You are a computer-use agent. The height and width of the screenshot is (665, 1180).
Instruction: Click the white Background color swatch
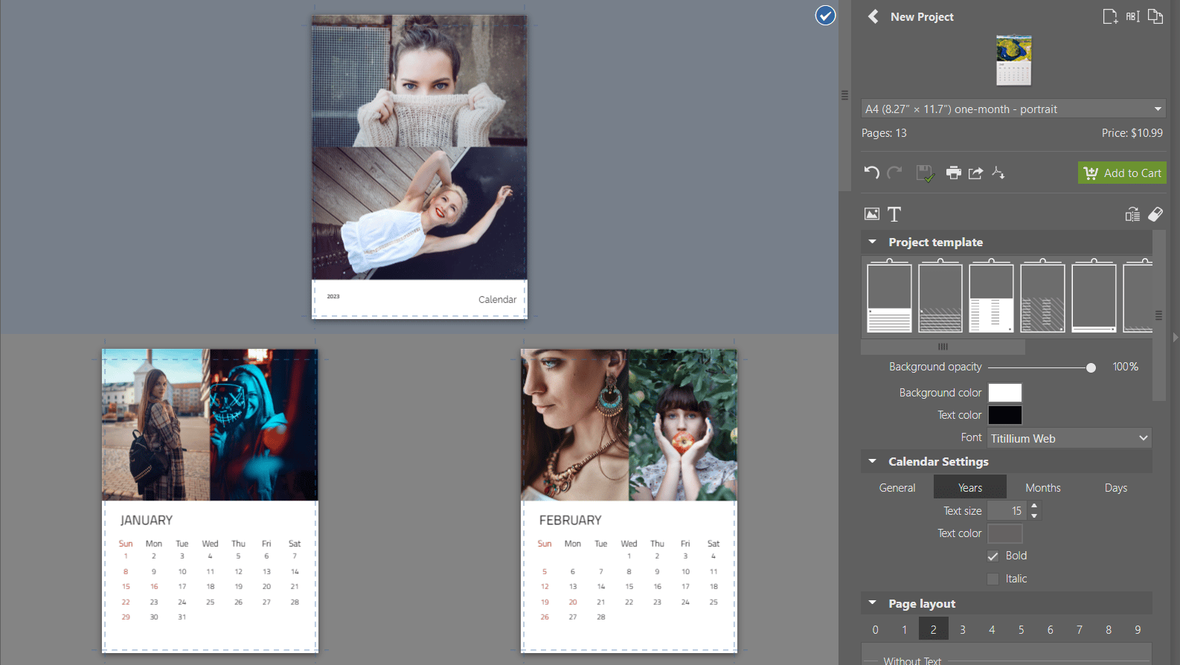(1004, 393)
